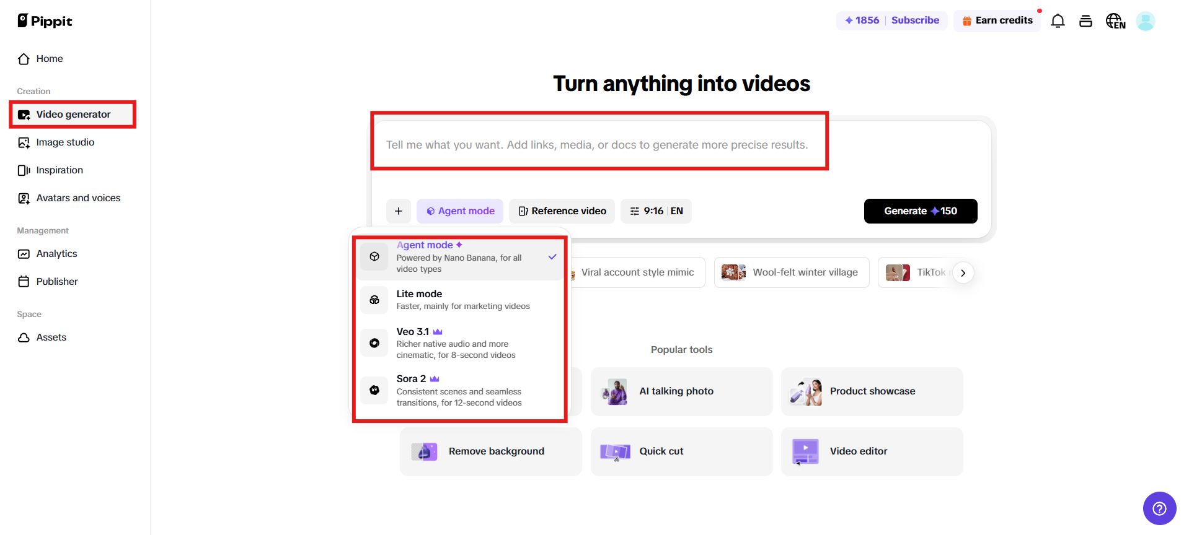Screen dimensions: 1189x535
Task: Open the notifications bell
Action: coord(1058,21)
